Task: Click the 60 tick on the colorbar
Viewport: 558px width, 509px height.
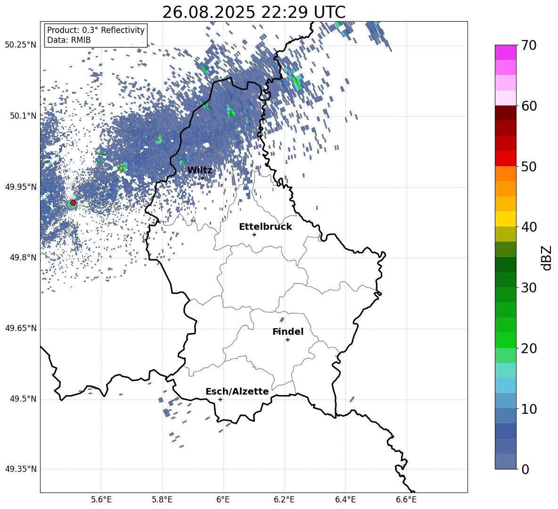Action: click(x=529, y=106)
